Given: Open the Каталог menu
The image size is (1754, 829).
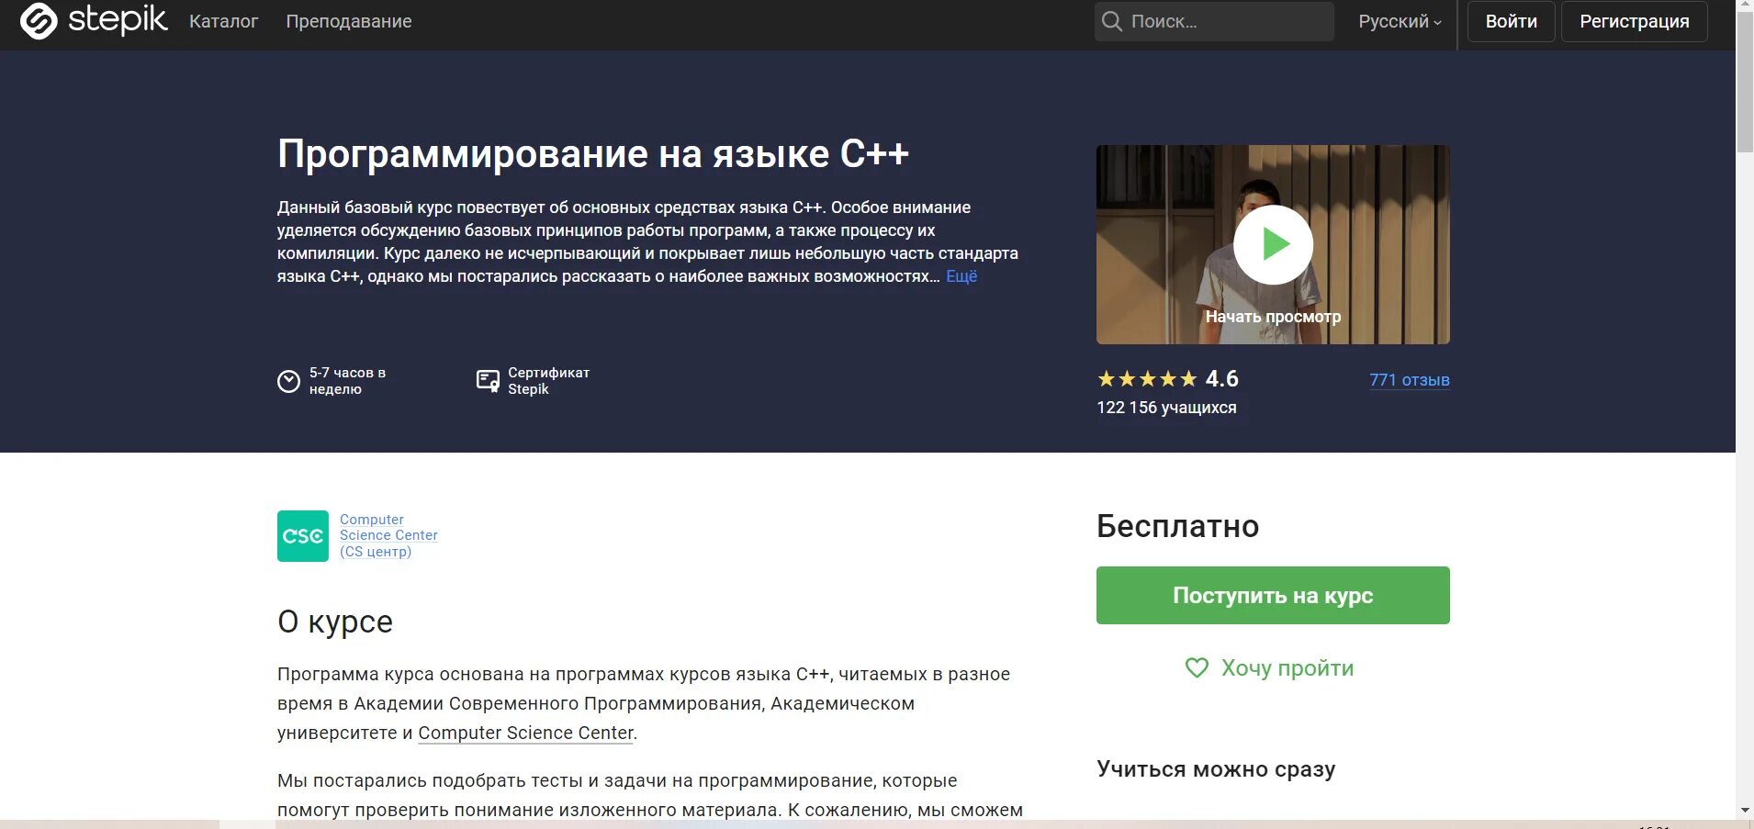Looking at the screenshot, I should (223, 21).
